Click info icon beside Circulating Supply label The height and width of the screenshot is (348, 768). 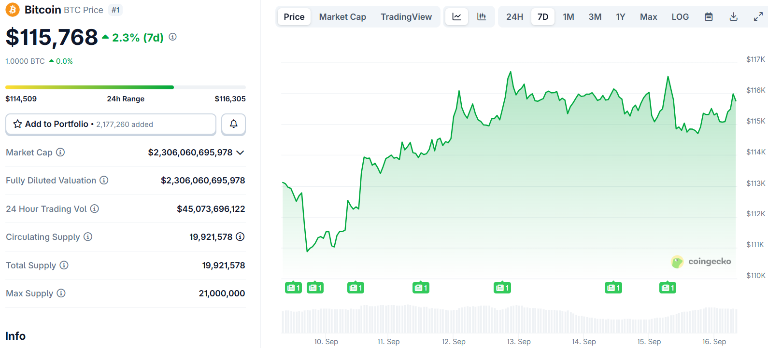coord(88,237)
